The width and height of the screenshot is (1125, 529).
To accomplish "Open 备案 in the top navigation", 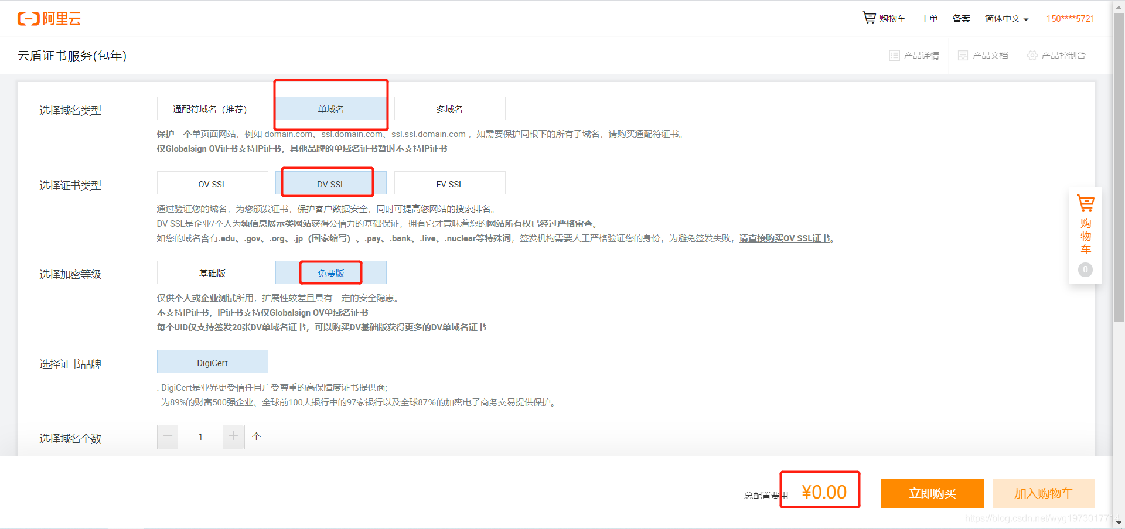I will click(x=962, y=19).
